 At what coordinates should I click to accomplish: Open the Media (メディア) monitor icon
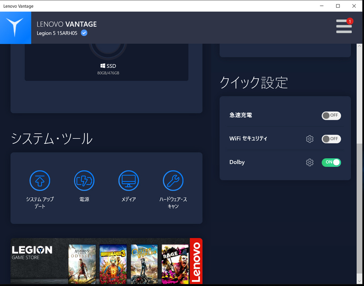[129, 181]
